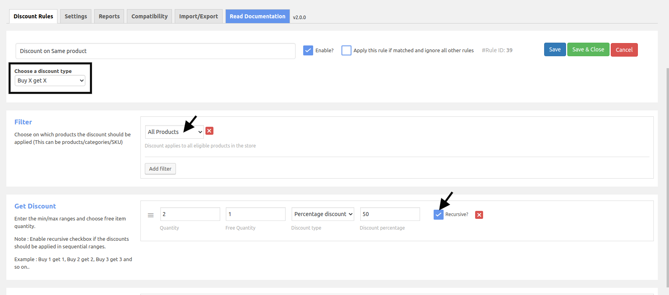Click the Read Documentation button
669x295 pixels.
258,16
